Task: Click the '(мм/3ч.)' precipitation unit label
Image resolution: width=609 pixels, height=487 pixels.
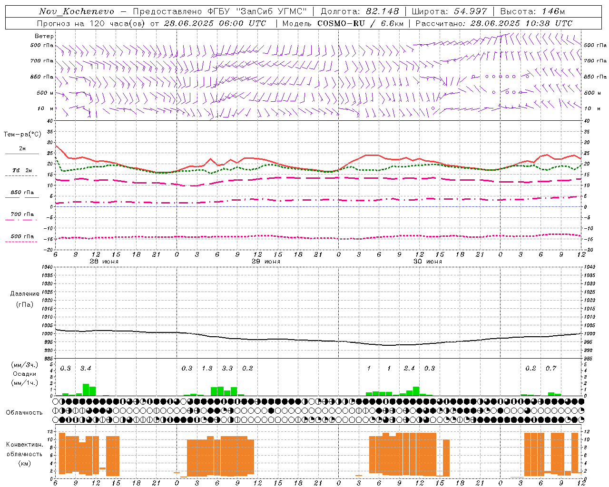Action: tap(25, 365)
